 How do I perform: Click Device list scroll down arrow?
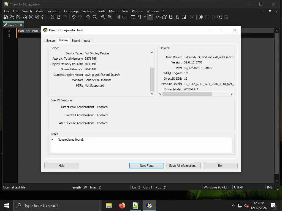tap(152, 94)
